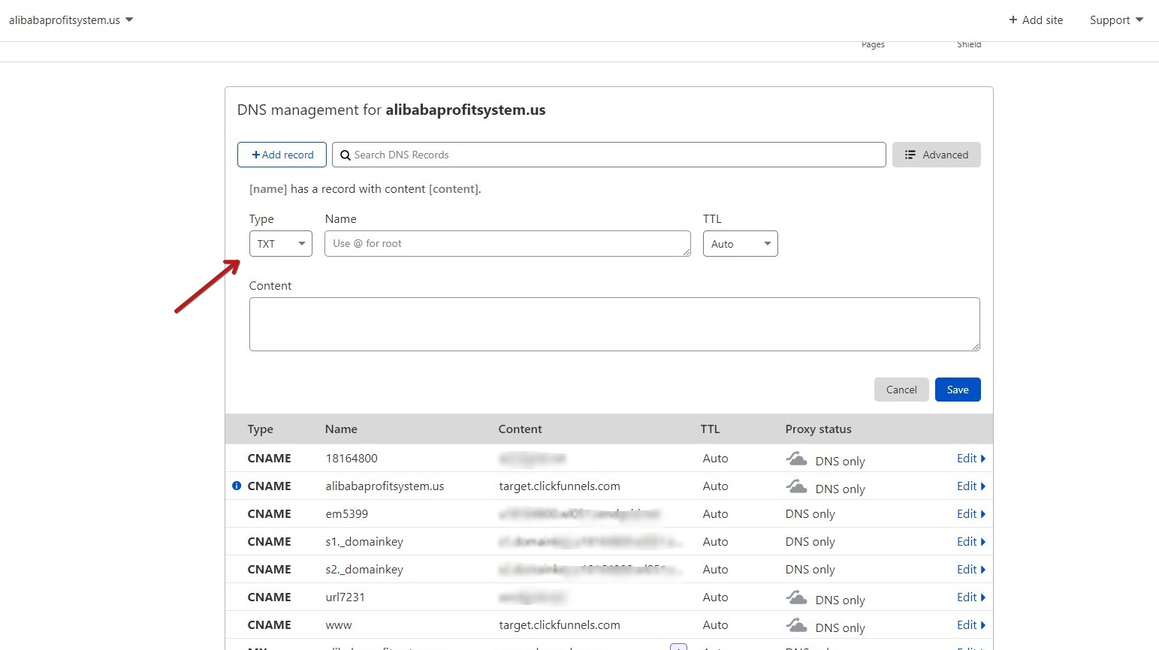
Task: Save the new DNS record
Action: 958,390
